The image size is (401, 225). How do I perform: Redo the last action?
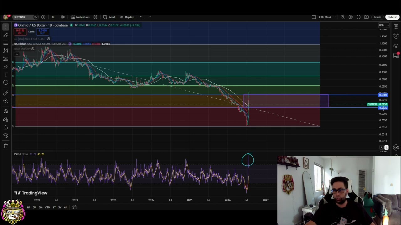point(149,17)
